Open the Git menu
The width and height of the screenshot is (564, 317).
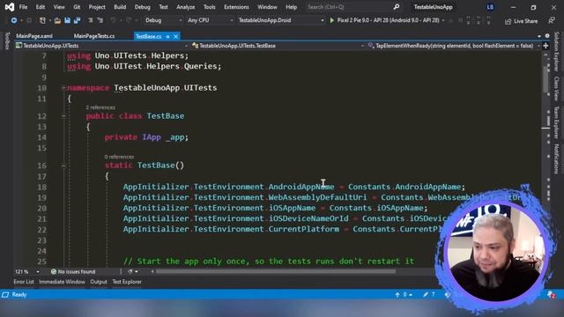pos(77,7)
